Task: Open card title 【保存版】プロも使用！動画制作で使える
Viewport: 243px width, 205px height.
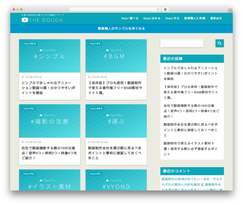Action: (115, 88)
